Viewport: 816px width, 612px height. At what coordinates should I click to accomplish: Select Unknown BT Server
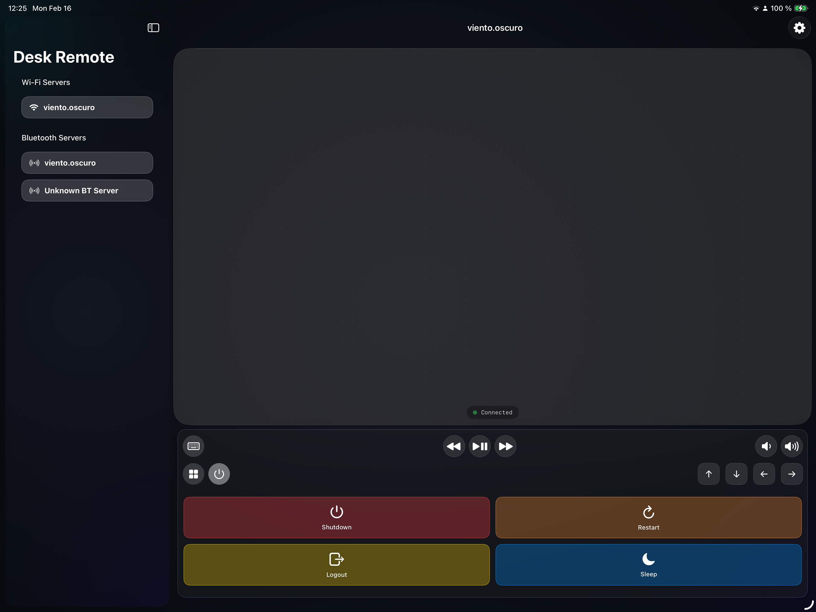[x=87, y=190]
